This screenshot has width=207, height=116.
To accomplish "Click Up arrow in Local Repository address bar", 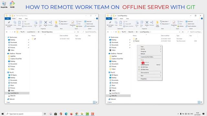I will click(x=116, y=32).
